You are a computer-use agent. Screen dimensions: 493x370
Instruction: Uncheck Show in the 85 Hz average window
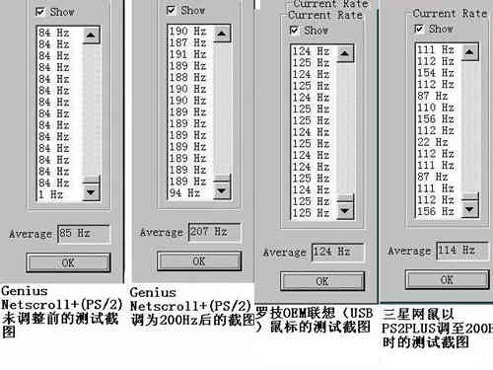click(x=40, y=12)
